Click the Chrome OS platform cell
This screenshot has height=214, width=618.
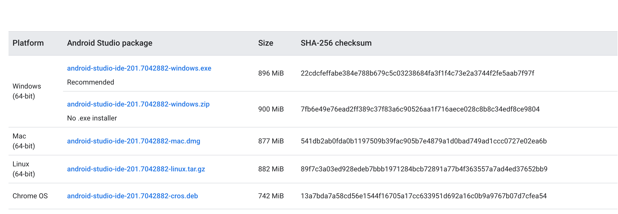click(30, 196)
